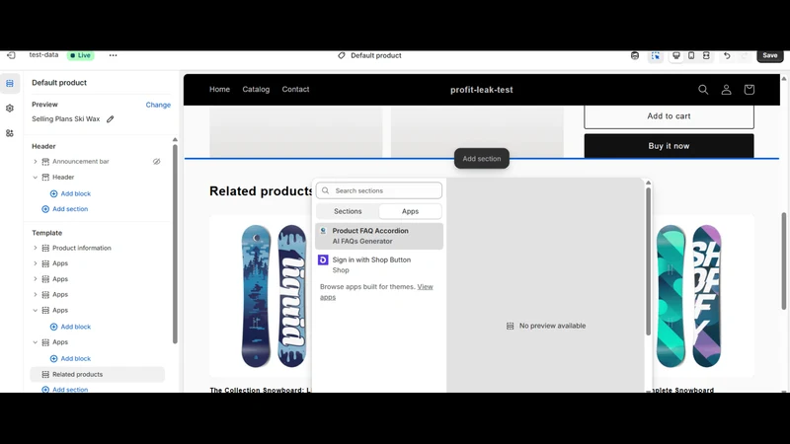The image size is (790, 444).
Task: Click the No preview available icon
Action: pos(510,327)
